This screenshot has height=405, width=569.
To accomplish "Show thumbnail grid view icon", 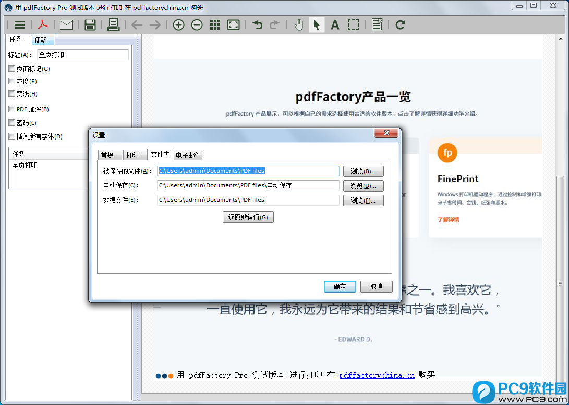I will coord(215,24).
